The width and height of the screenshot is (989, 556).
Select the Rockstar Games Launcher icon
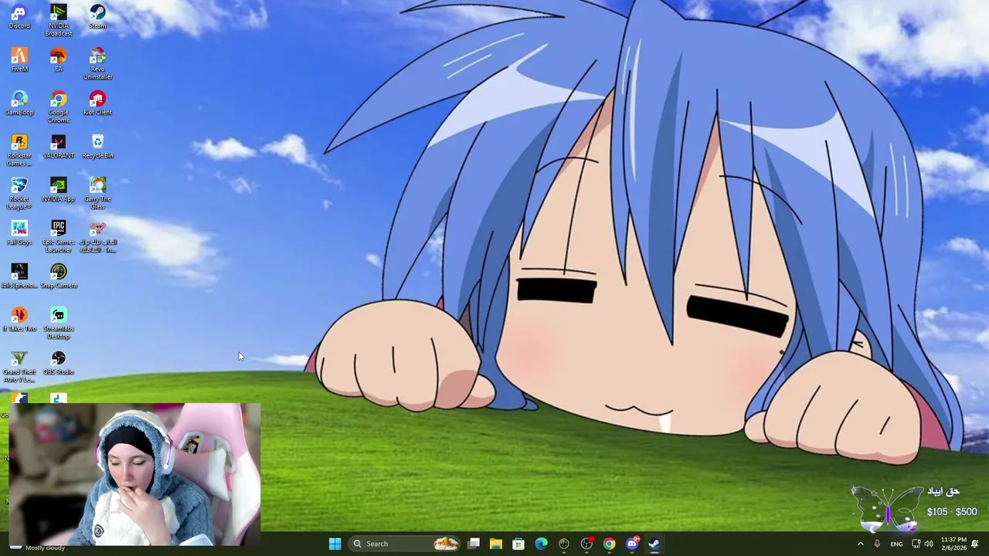tap(19, 150)
